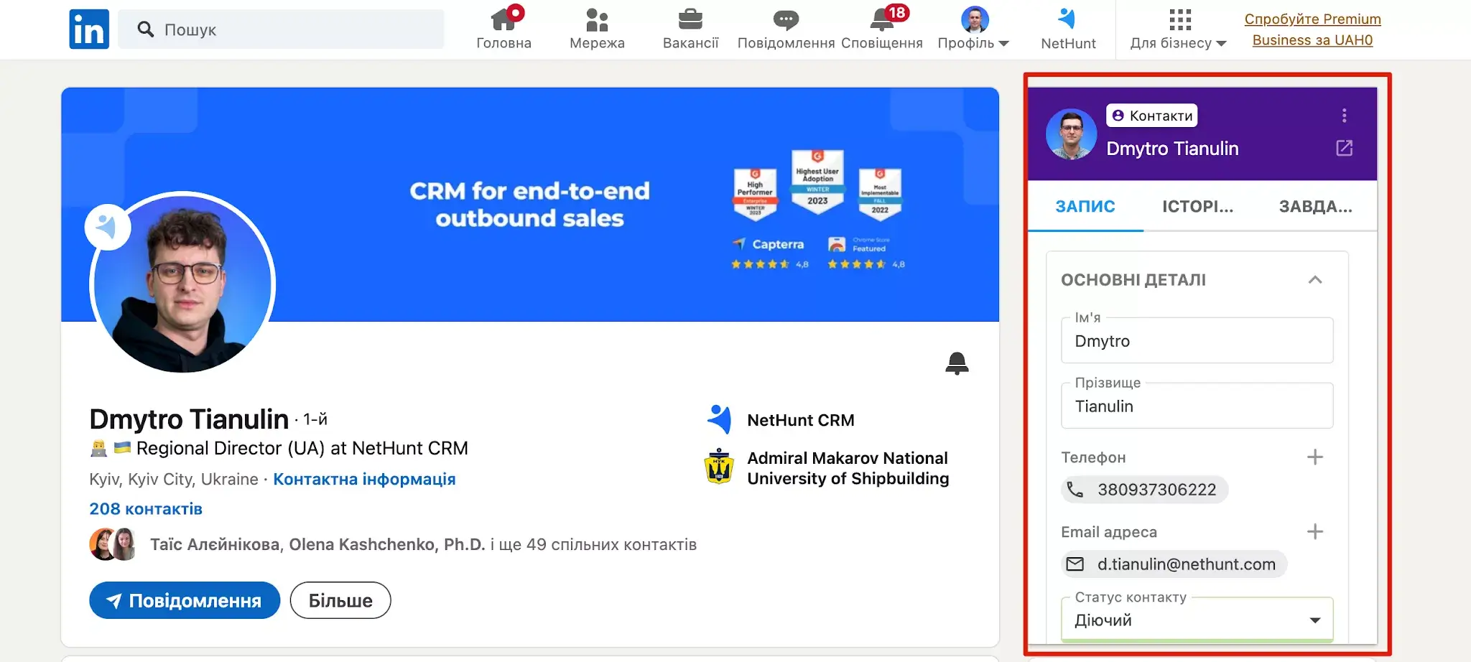Open Dmytro's large profile photo
This screenshot has height=662, width=1471.
[x=182, y=282]
